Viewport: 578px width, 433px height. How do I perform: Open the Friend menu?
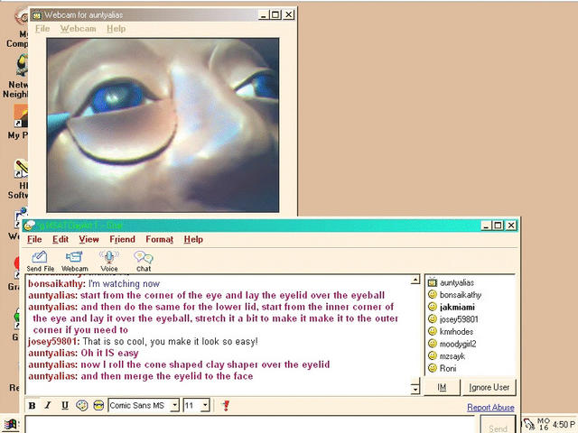(123, 239)
